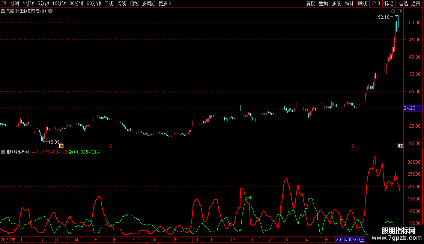Add stock via +自选 button
The height and width of the screenshot is (244, 424).
point(402,3)
